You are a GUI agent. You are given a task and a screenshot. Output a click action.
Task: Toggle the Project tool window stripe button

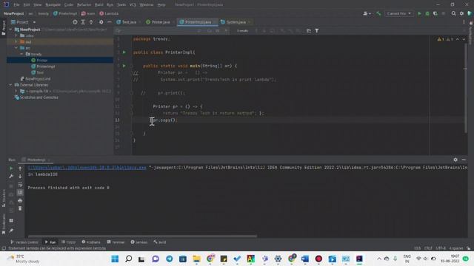tap(4, 28)
